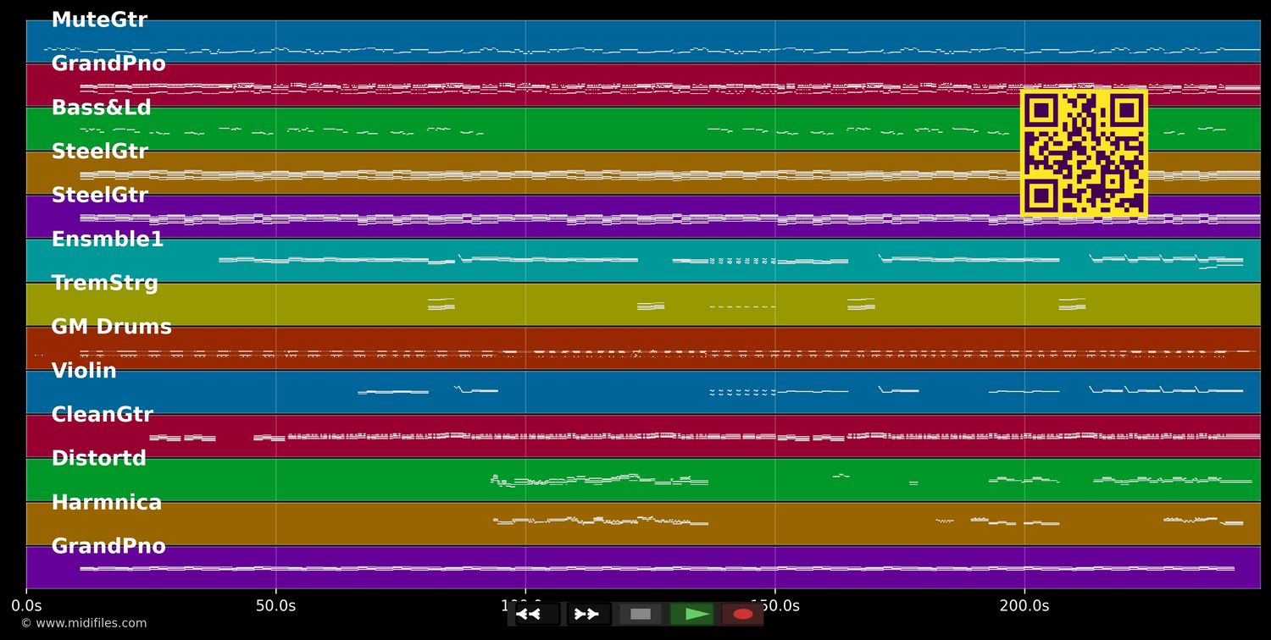The width and height of the screenshot is (1271, 640).
Task: Toggle the Violin track lane
Action: point(84,370)
